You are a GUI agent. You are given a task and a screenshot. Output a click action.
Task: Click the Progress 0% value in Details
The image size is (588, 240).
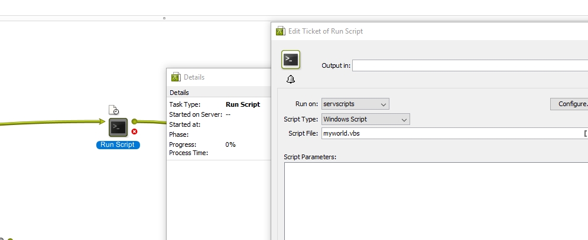click(x=230, y=144)
